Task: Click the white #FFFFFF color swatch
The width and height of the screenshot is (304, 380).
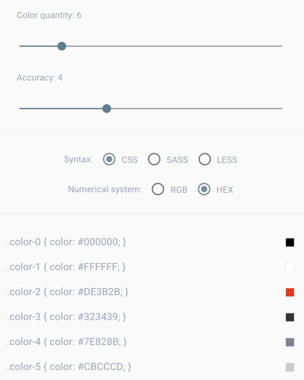Action: coord(290,267)
